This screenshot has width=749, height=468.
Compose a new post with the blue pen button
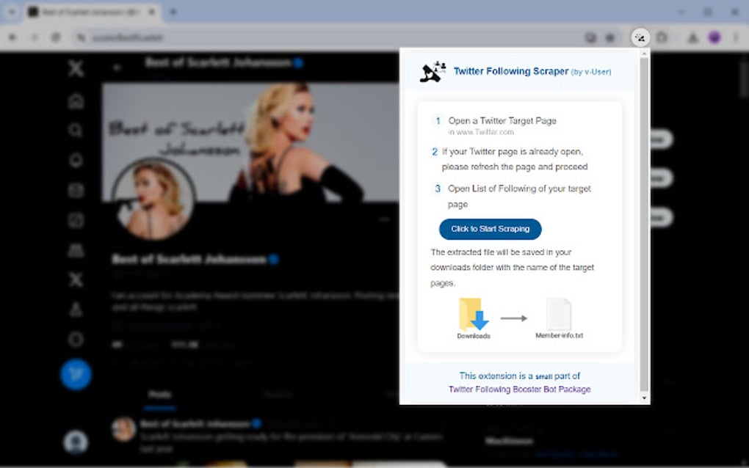coord(76,373)
